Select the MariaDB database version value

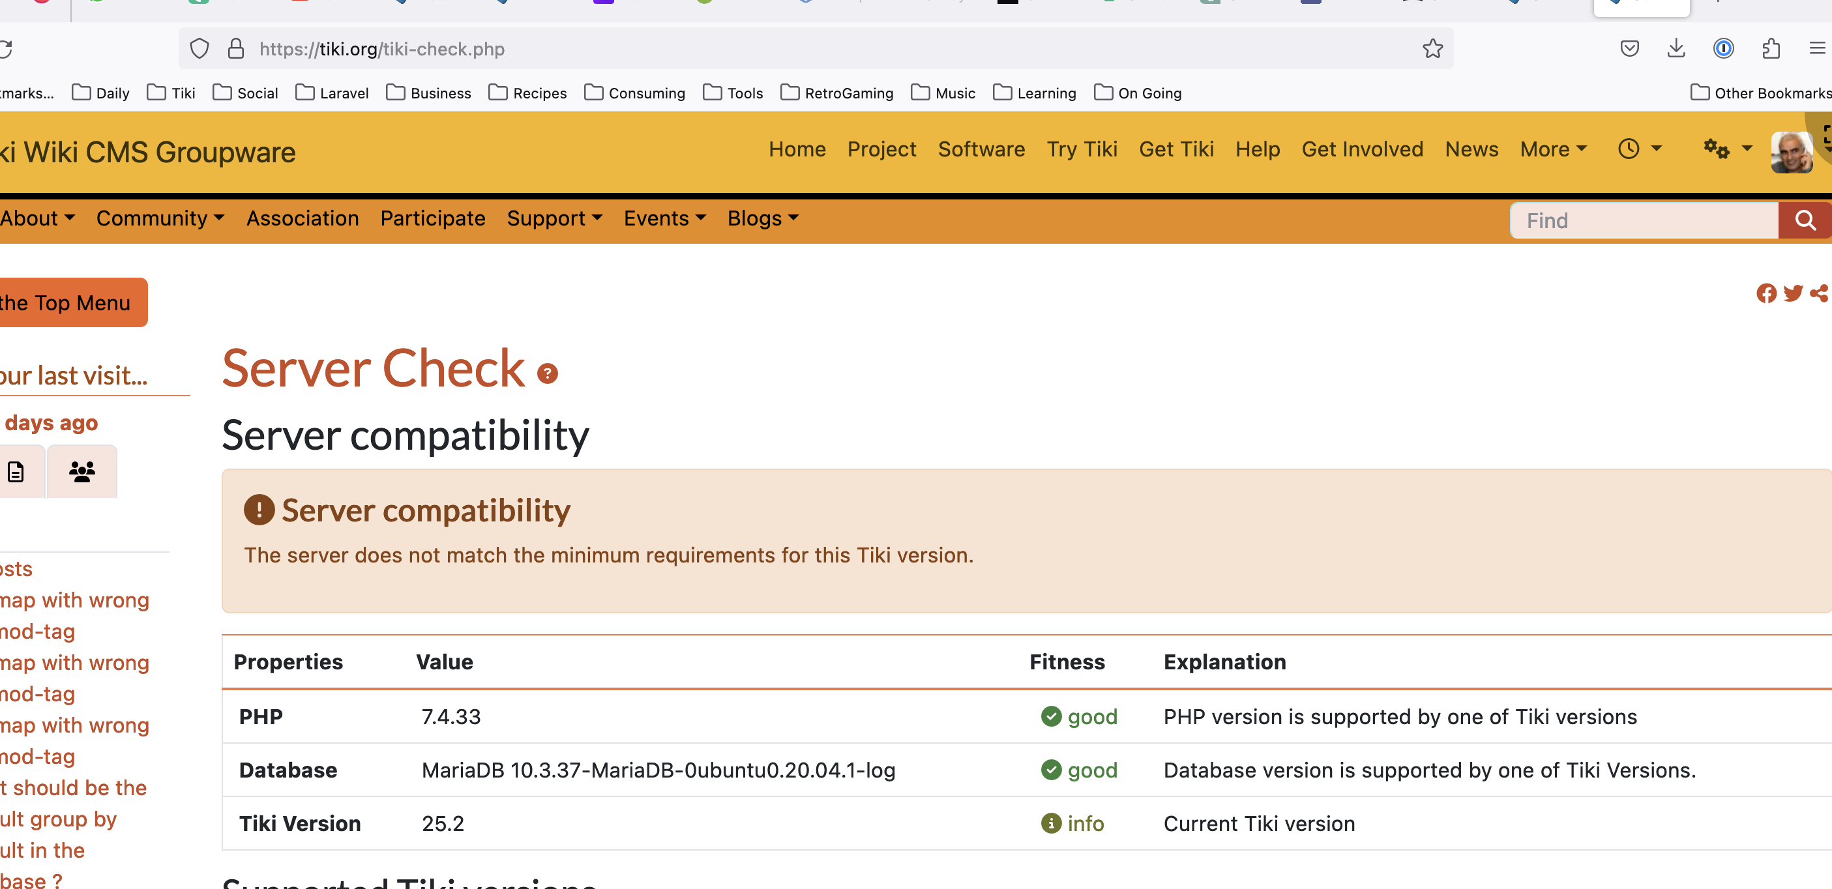tap(658, 770)
